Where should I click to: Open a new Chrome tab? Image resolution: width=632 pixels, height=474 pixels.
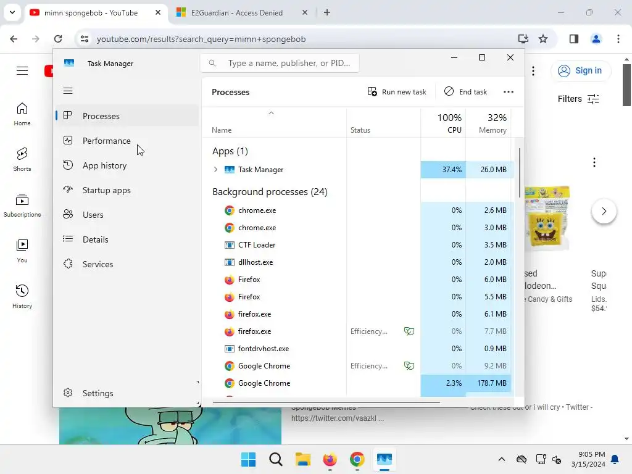coord(327,13)
